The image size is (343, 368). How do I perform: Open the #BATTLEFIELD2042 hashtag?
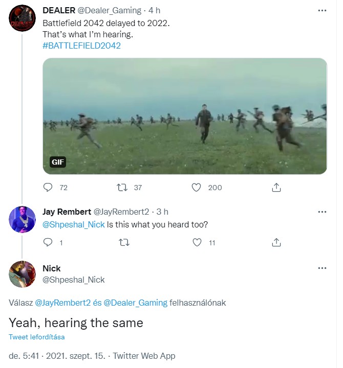[x=81, y=45]
